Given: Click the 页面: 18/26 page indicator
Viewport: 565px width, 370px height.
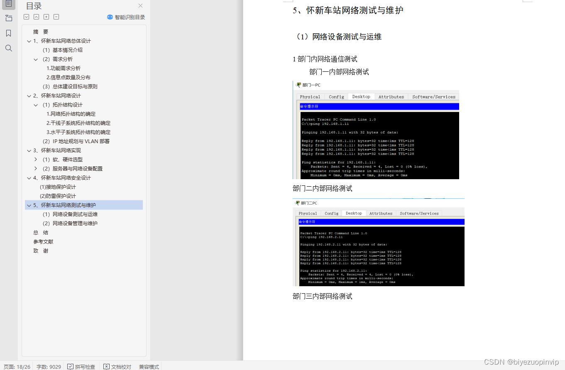Looking at the screenshot, I should 17,367.
